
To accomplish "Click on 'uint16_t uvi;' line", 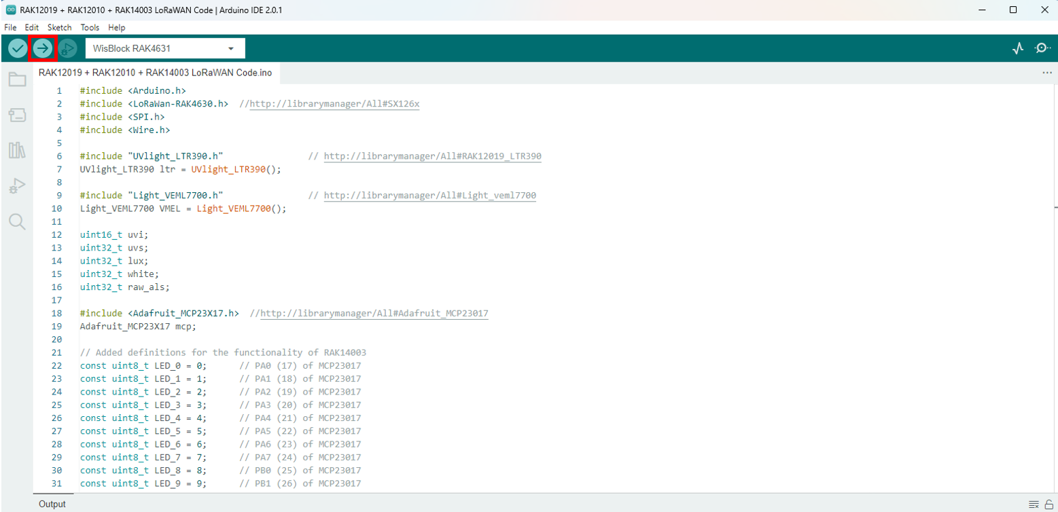I will pyautogui.click(x=113, y=235).
